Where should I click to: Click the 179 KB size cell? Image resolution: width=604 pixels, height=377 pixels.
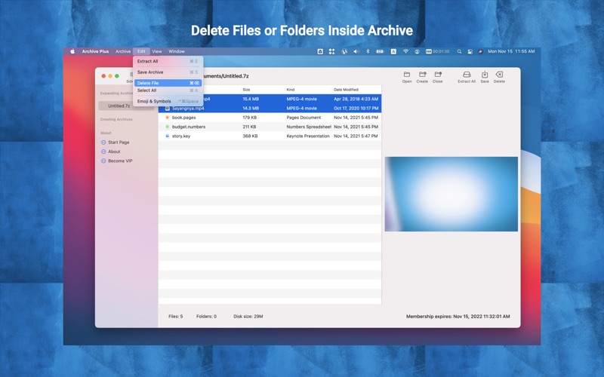250,118
